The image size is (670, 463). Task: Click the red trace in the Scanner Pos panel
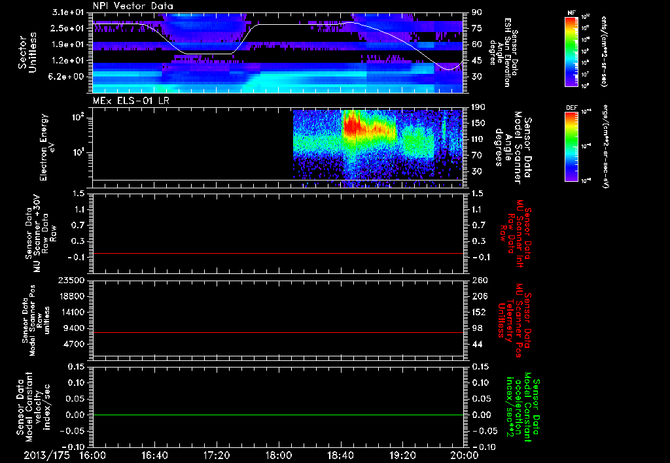(278, 332)
